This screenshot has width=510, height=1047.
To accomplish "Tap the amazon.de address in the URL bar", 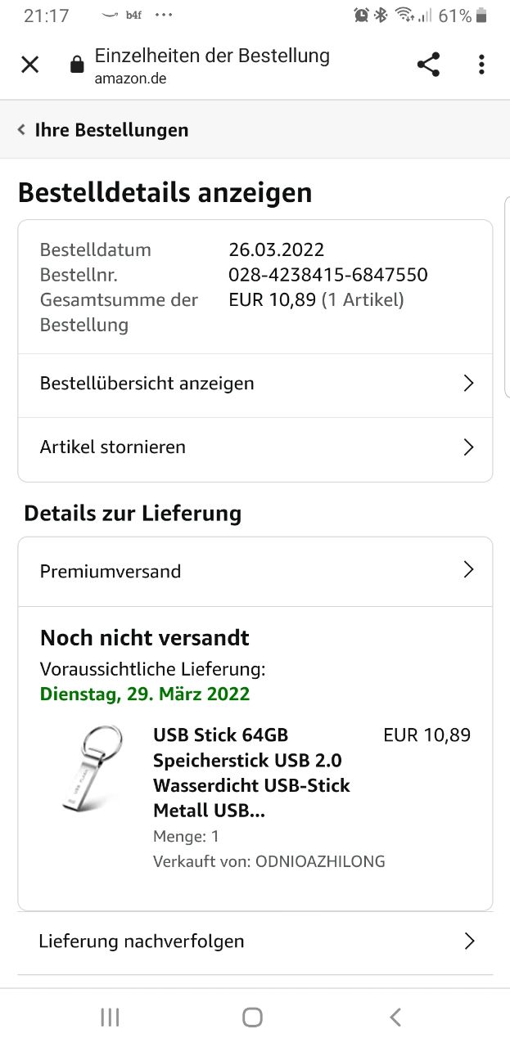I will (131, 79).
